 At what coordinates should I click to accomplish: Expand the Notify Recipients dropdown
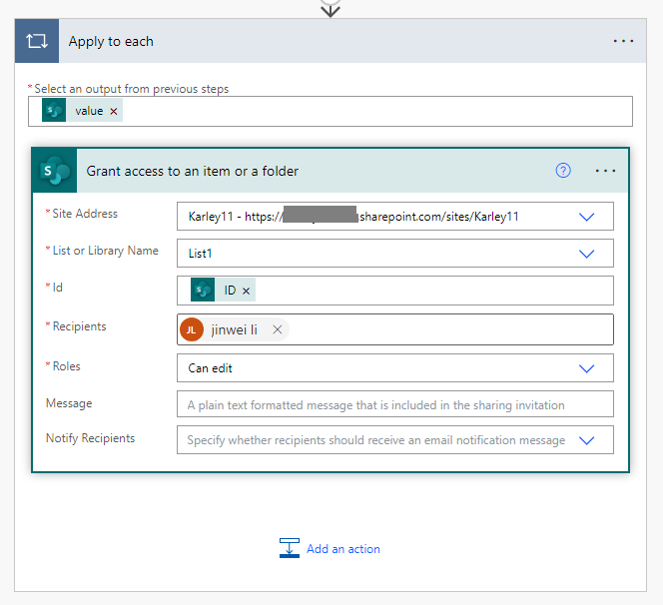coord(586,440)
